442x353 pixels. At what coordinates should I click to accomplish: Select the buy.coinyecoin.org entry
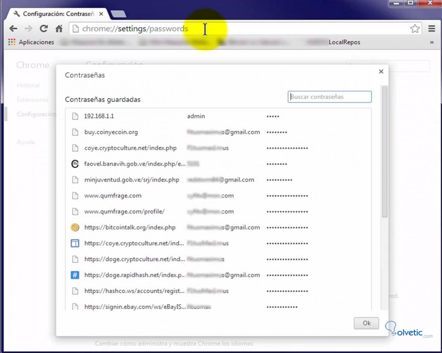pos(218,132)
